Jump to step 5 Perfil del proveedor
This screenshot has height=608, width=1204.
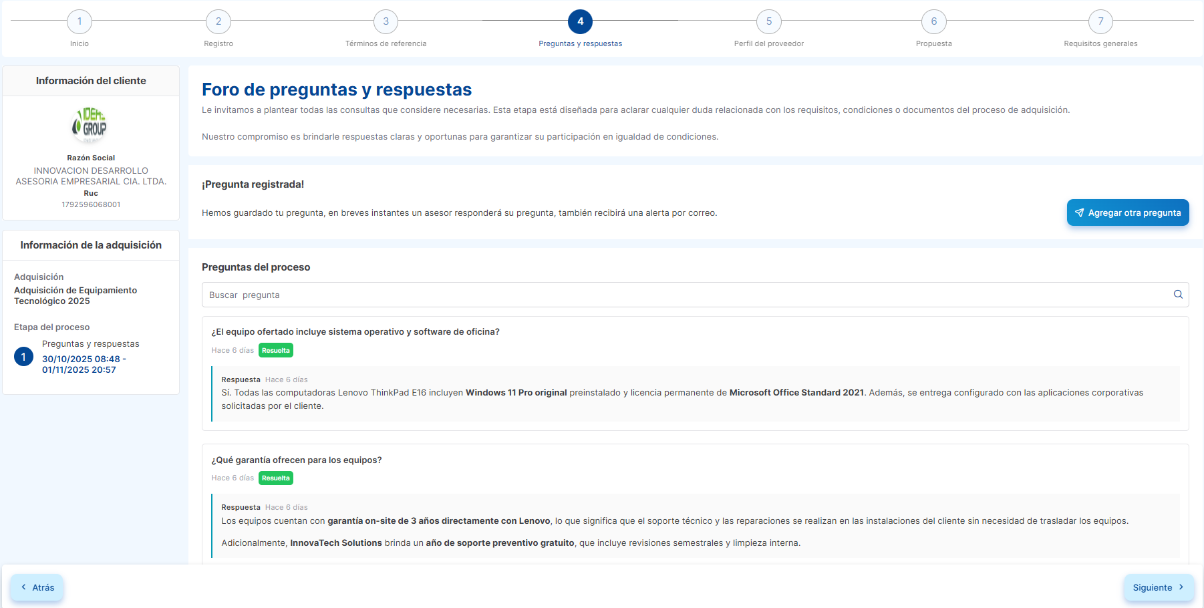pyautogui.click(x=768, y=21)
